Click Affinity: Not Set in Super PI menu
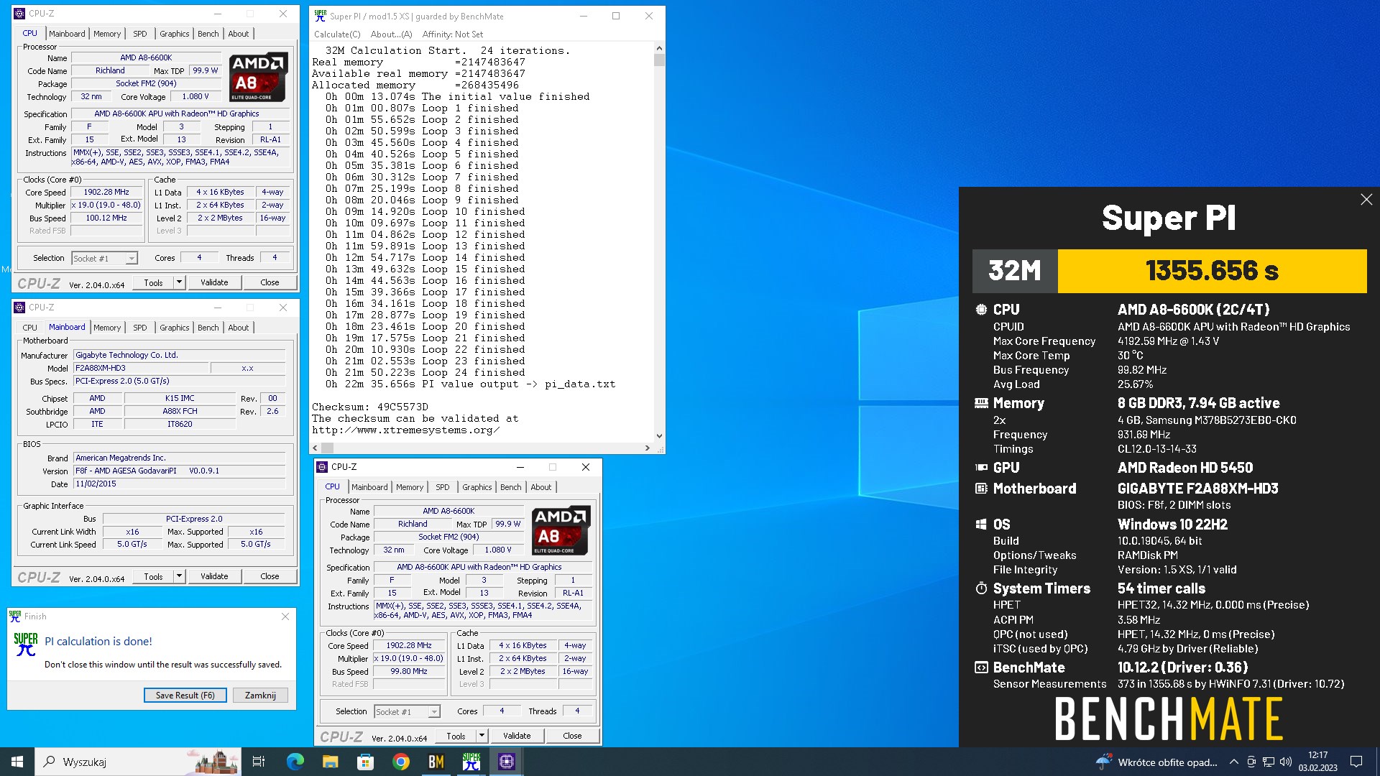Image resolution: width=1380 pixels, height=776 pixels. (x=453, y=34)
